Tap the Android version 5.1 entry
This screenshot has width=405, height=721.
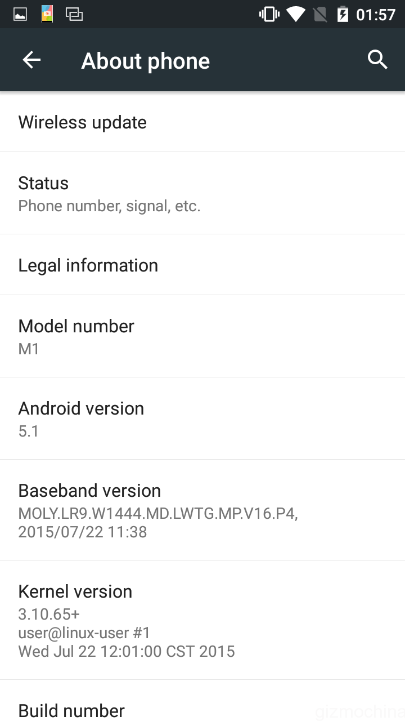[202, 419]
